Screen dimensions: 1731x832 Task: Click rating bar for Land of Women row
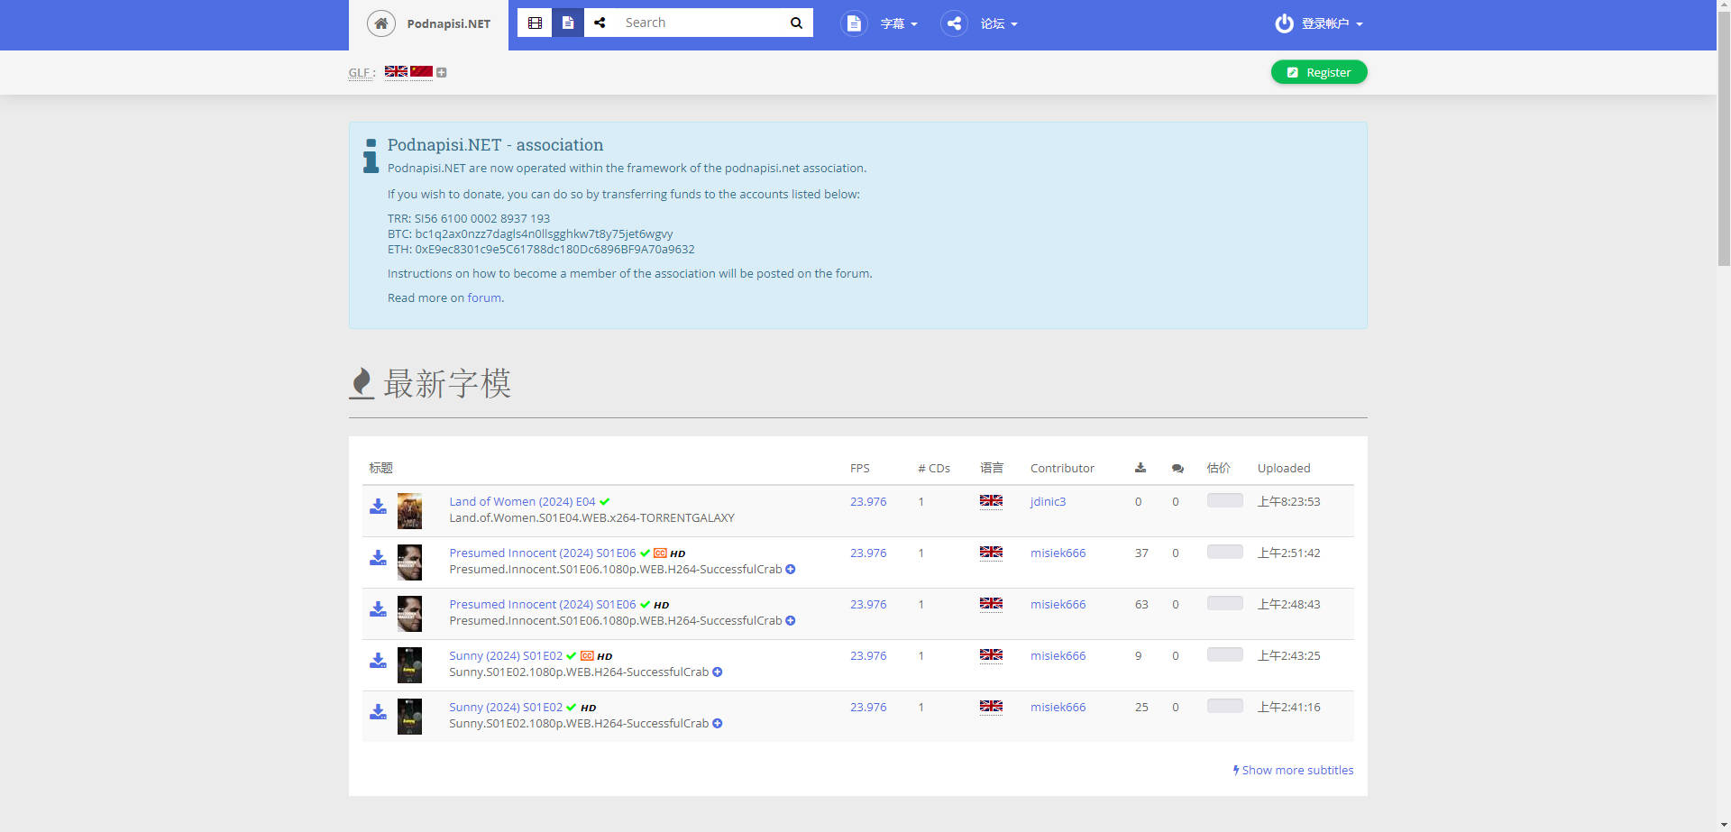(1224, 501)
